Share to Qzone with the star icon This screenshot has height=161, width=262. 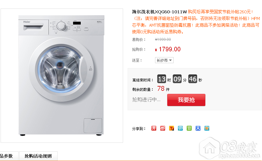coord(207,128)
